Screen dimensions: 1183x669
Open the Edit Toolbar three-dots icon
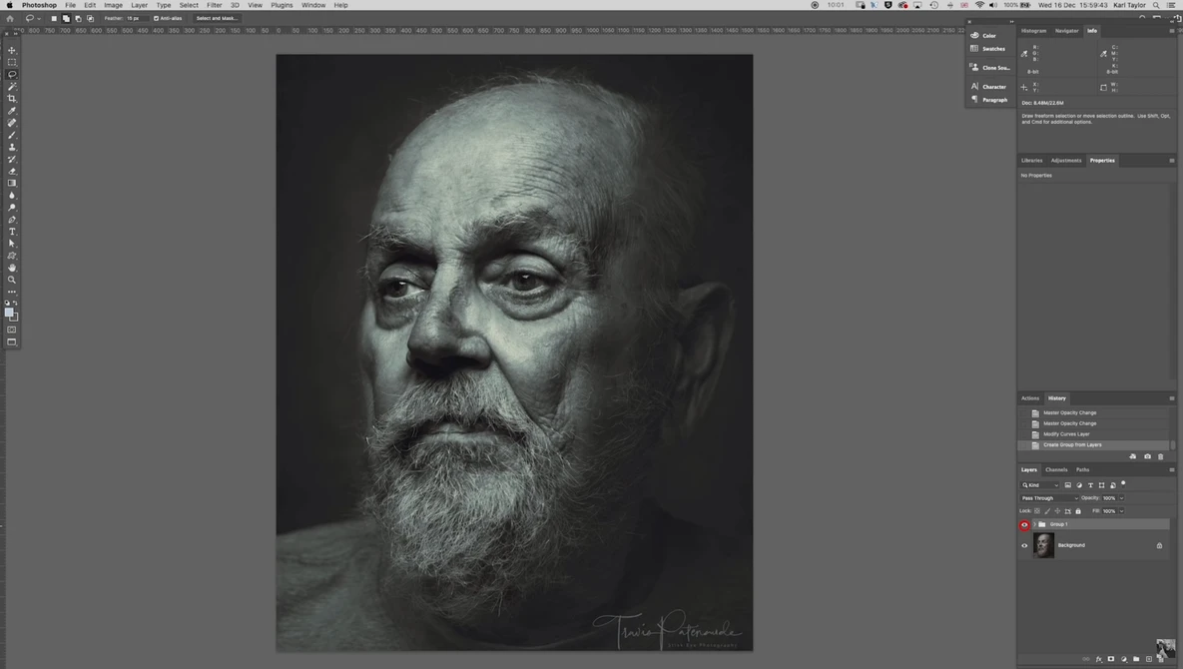point(12,292)
